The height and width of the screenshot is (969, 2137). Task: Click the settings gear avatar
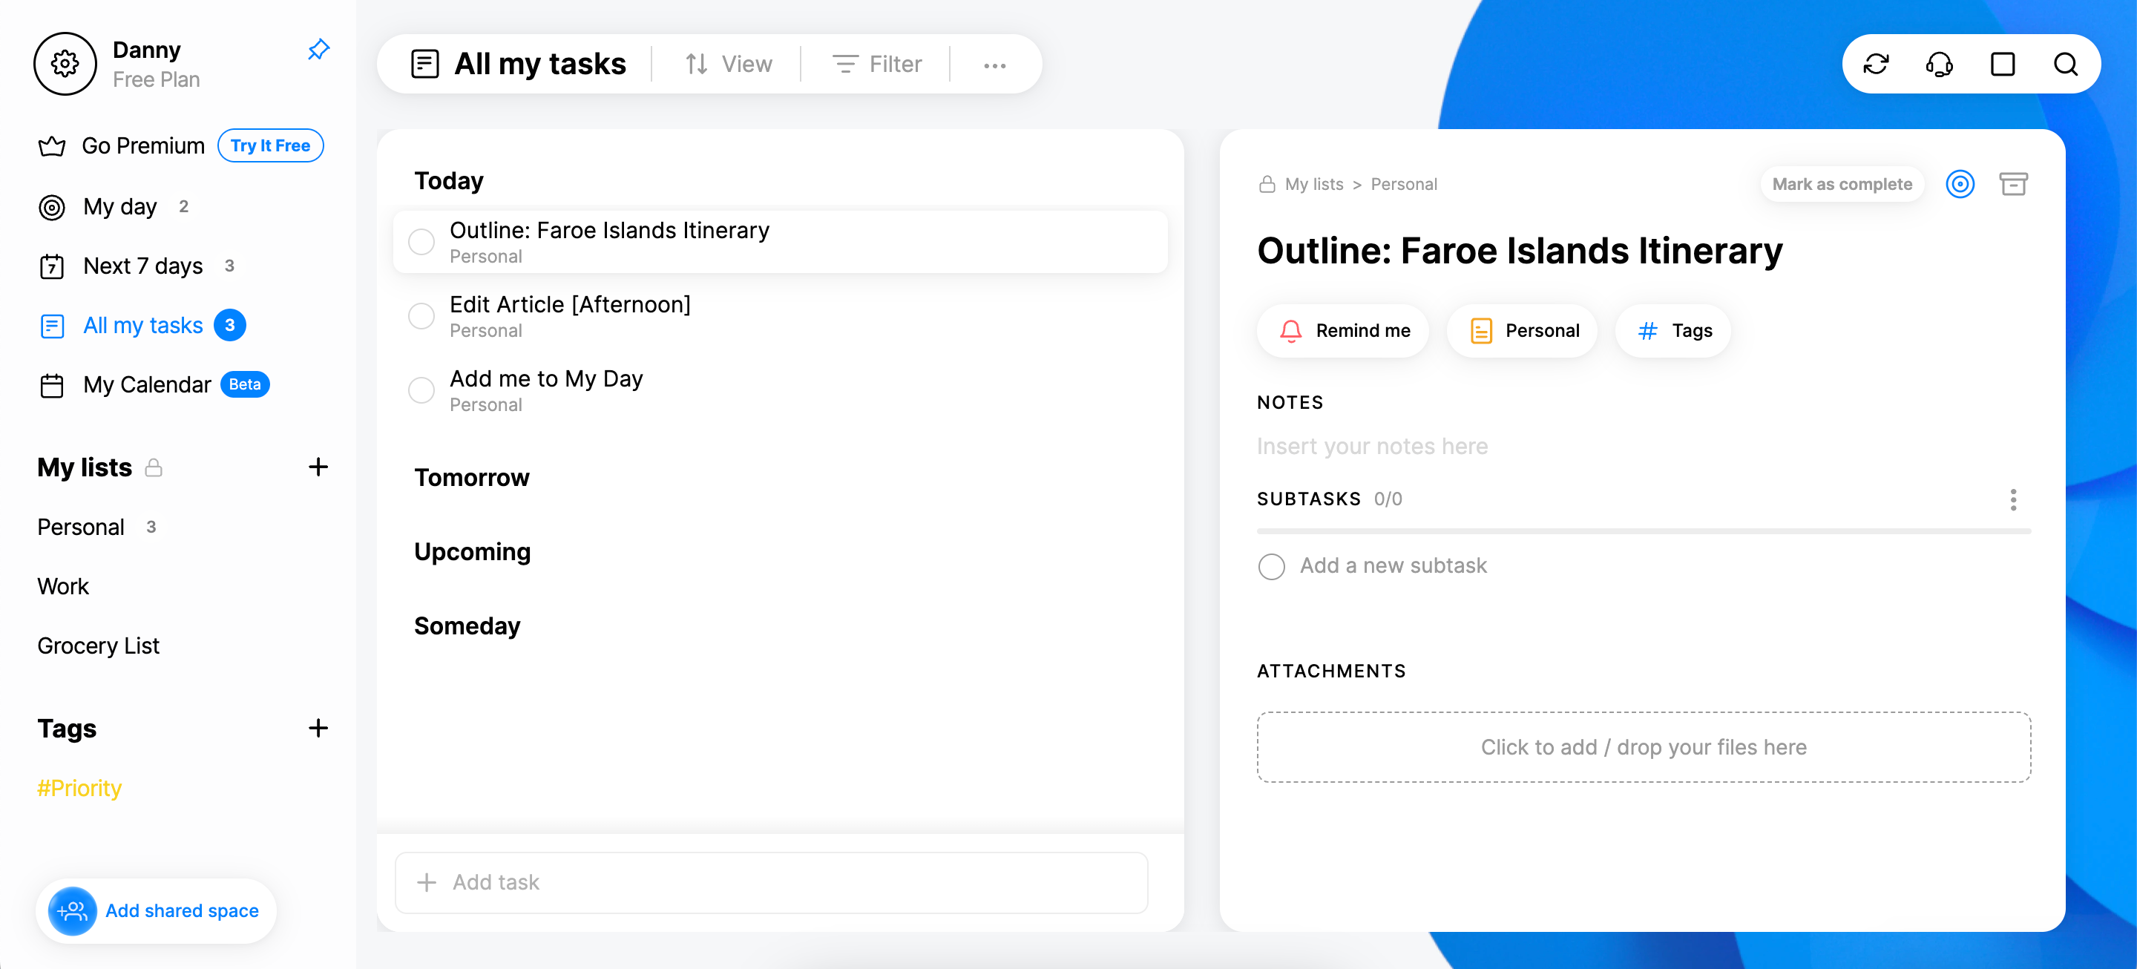65,64
